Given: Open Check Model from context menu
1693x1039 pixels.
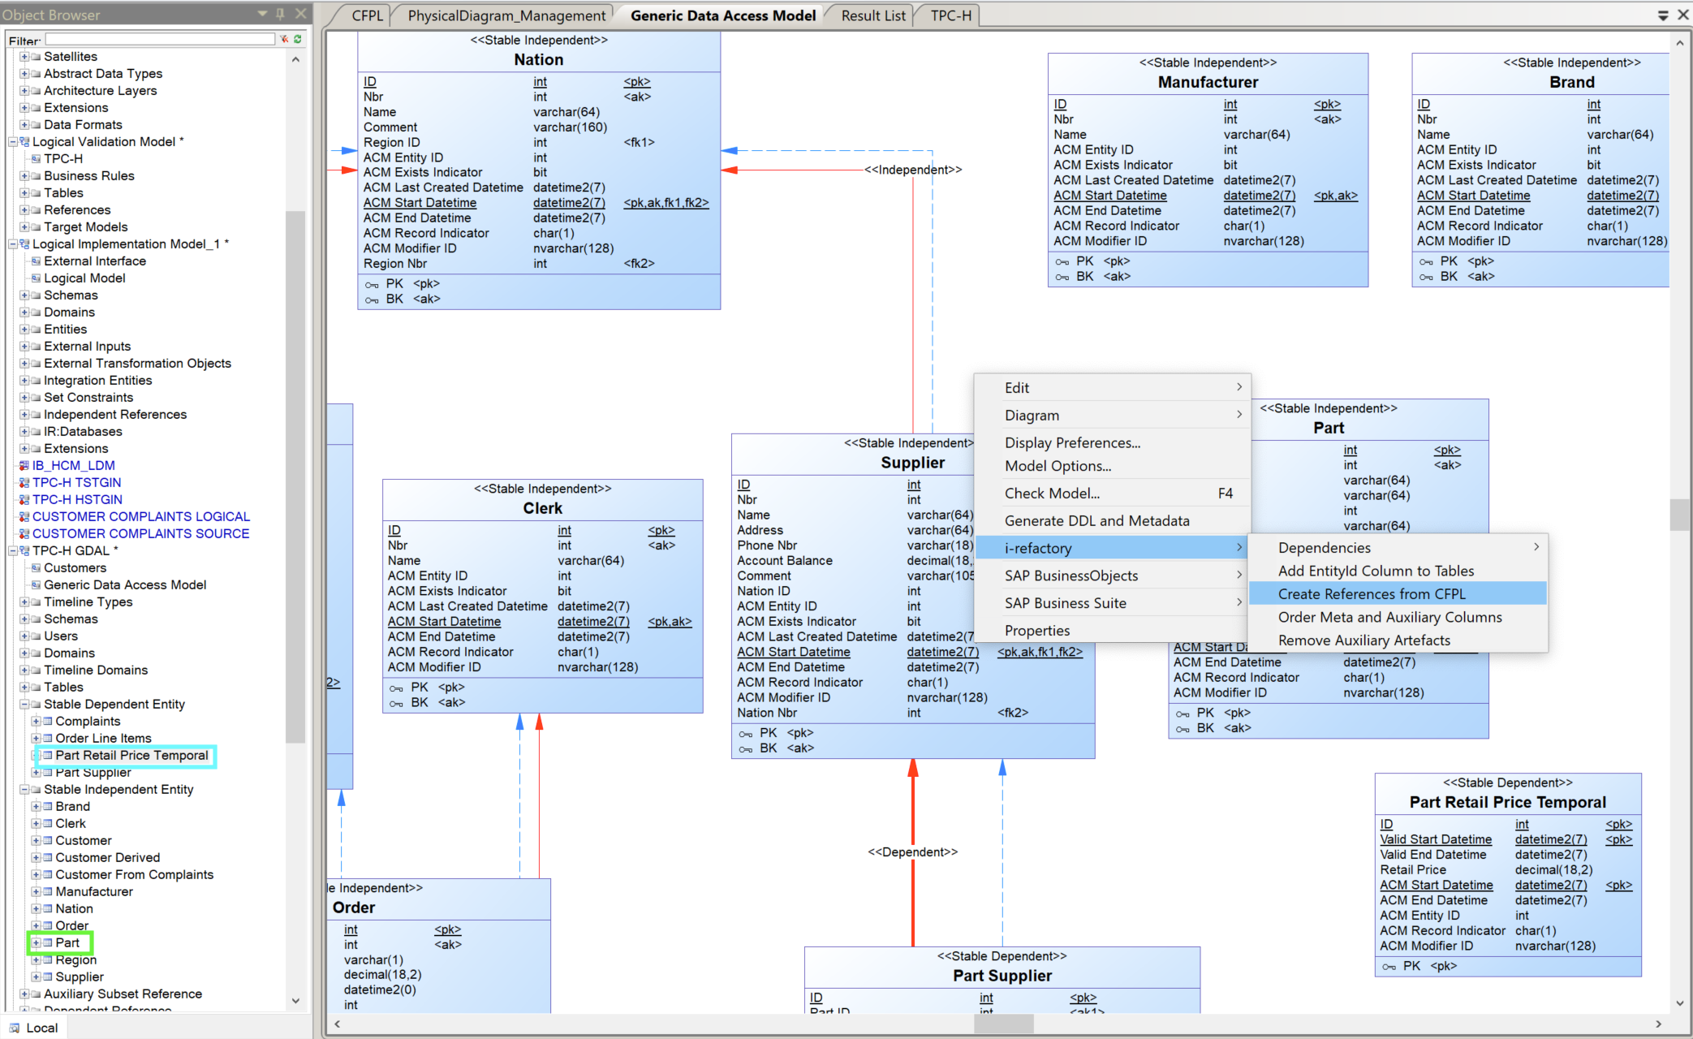Looking at the screenshot, I should (1112, 494).
